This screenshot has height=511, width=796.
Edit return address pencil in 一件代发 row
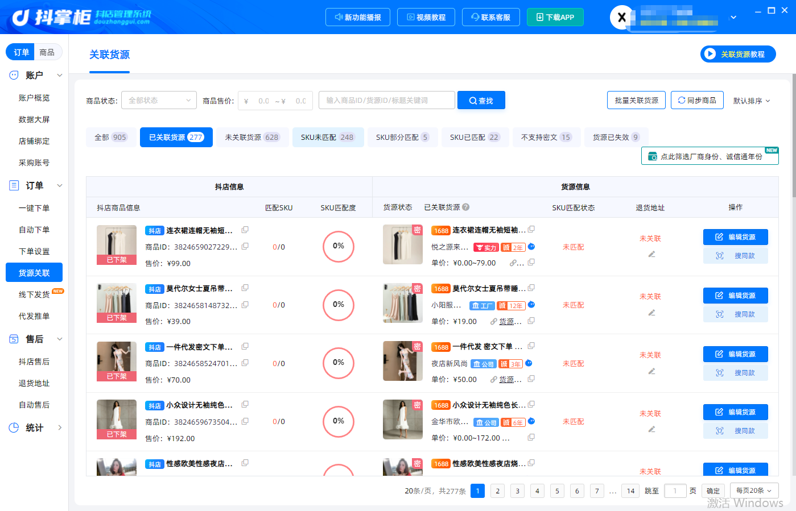click(x=651, y=371)
